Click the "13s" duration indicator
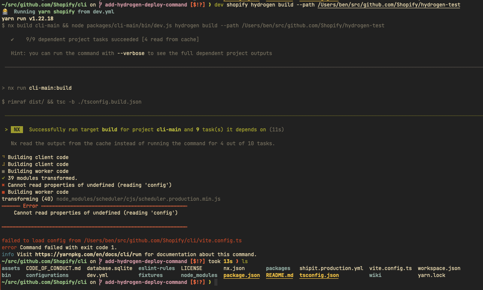 228,261
